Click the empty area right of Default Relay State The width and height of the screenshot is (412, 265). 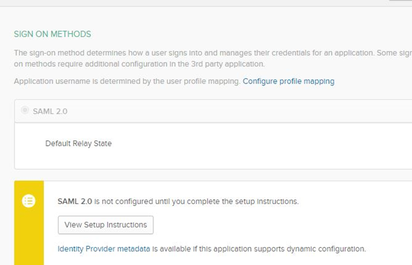(265, 144)
